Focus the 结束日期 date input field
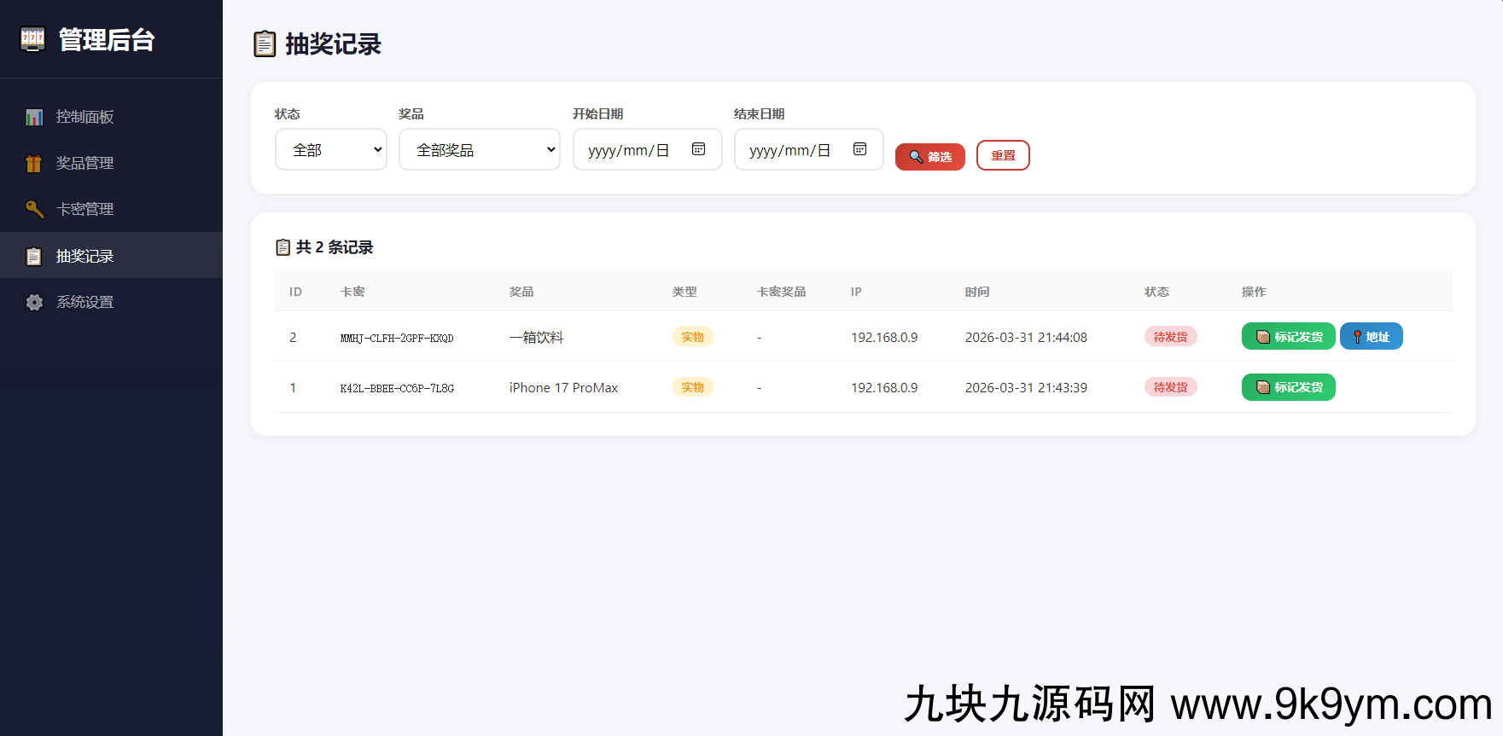1503x736 pixels. tap(792, 150)
